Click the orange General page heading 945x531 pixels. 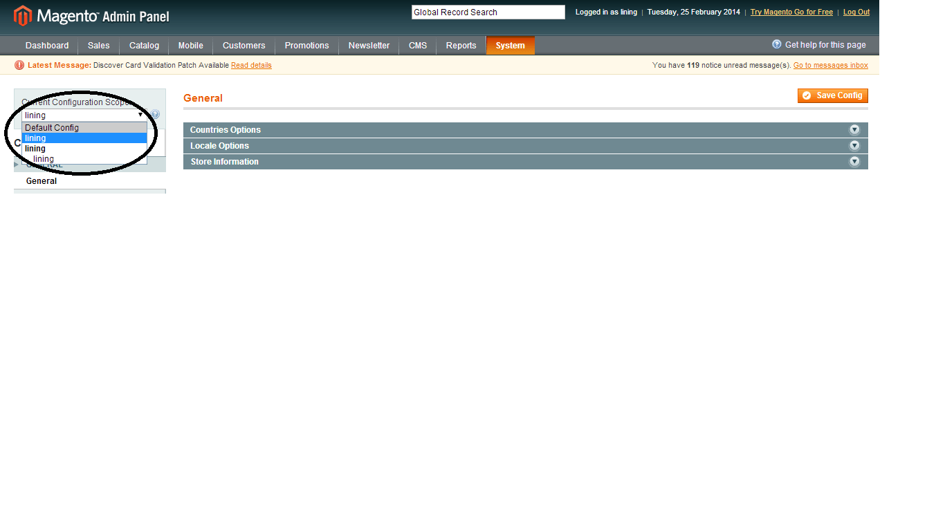click(203, 98)
